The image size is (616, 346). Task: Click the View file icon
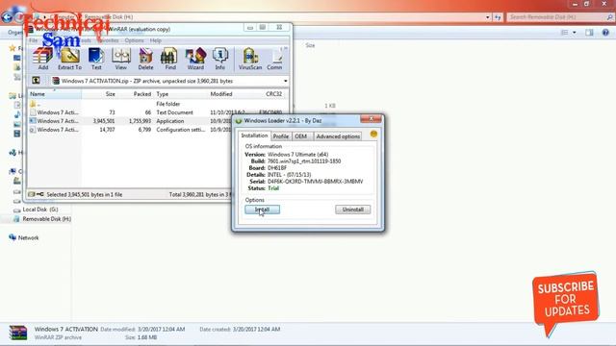[120, 59]
